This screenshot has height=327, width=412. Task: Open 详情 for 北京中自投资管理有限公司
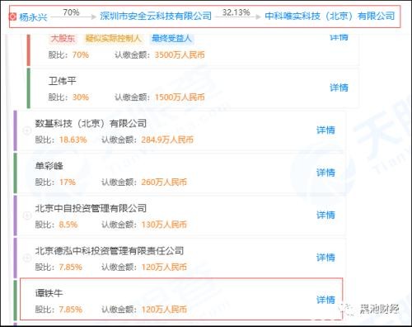[x=325, y=215]
